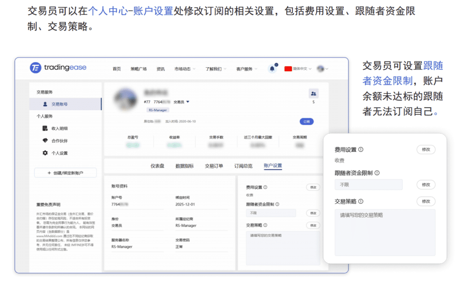Click the 创建/绑定新账户 button
This screenshot has height=284, width=459.
point(65,173)
